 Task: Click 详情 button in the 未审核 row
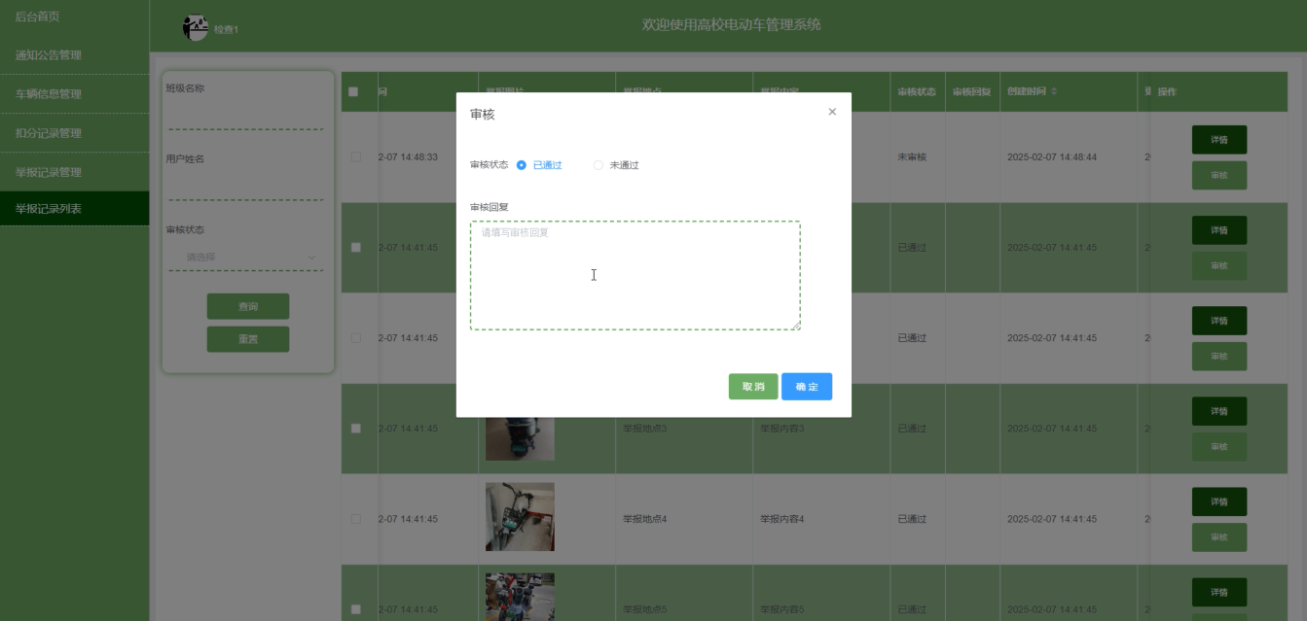coord(1219,140)
